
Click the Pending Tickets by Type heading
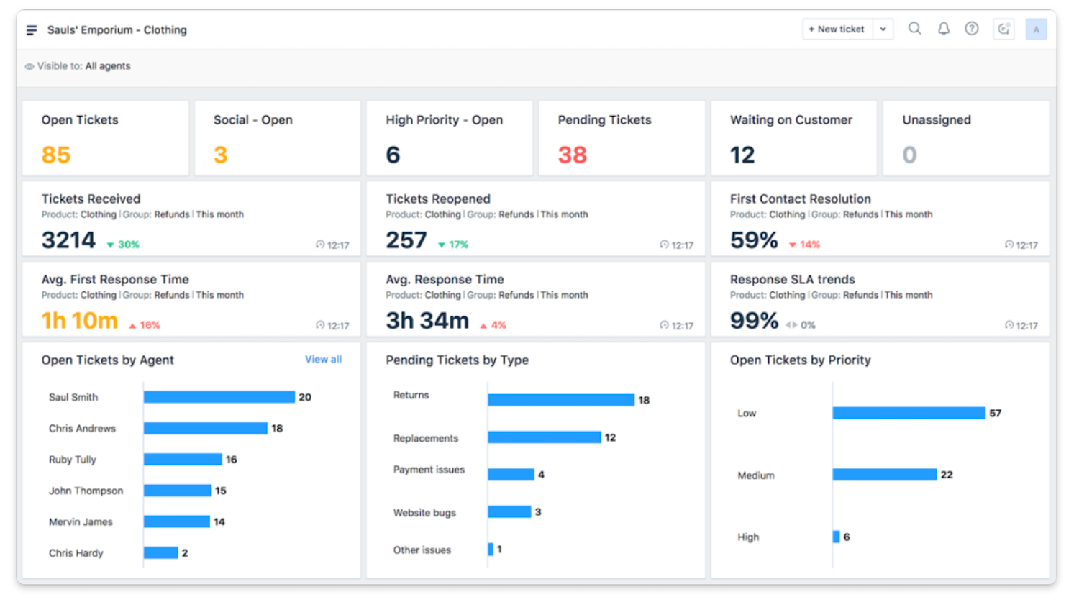pos(457,360)
